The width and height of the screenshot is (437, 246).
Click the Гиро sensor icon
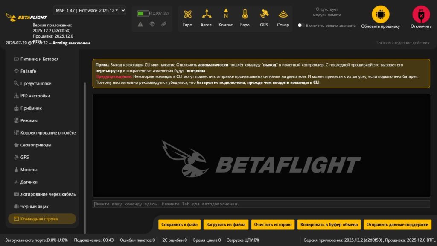coord(188,14)
